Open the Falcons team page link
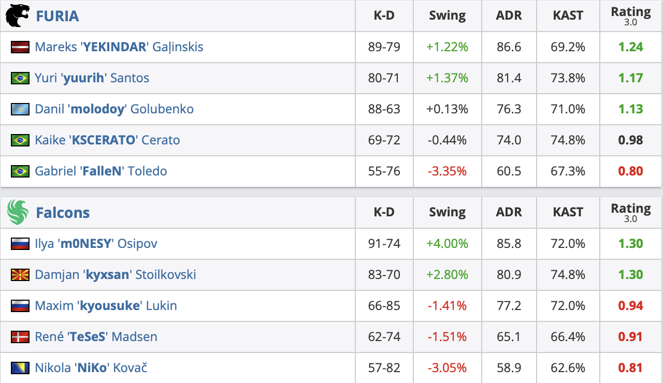This screenshot has width=663, height=383. (x=63, y=213)
